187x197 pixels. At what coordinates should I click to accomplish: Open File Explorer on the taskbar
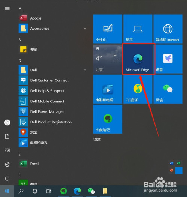click(x=105, y=191)
